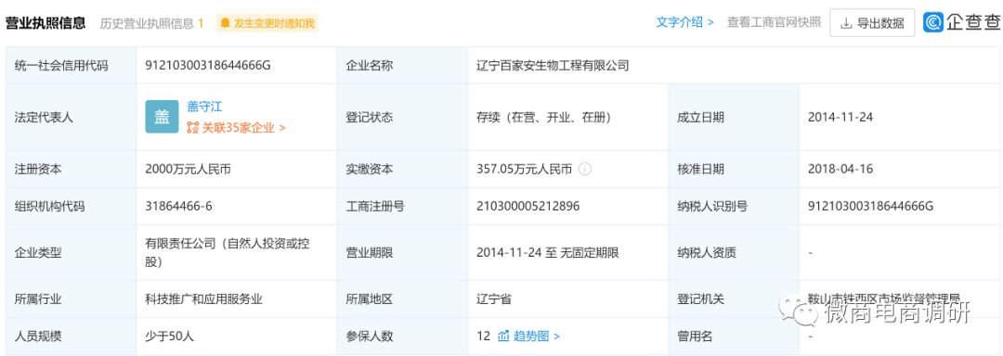The image size is (1003, 356).
Task: Open 查看工商官网快照 link
Action: click(774, 22)
